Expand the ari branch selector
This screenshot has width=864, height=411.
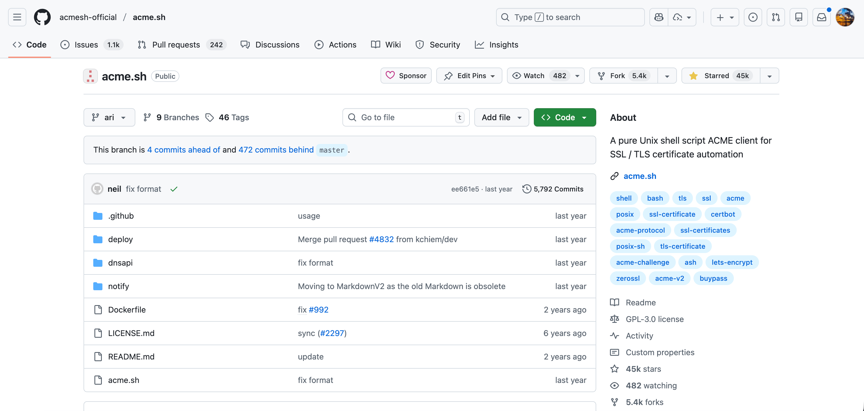click(x=109, y=117)
